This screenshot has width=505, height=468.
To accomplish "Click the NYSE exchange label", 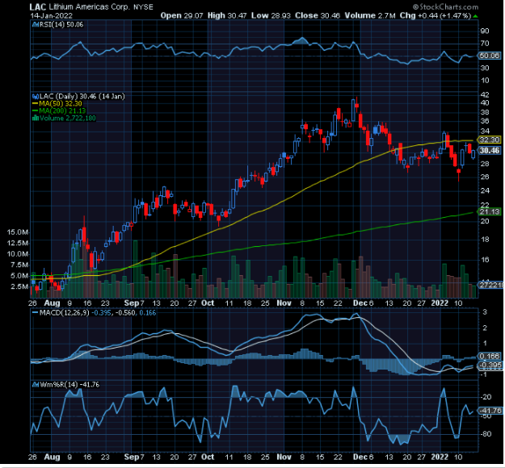I will click(x=143, y=7).
